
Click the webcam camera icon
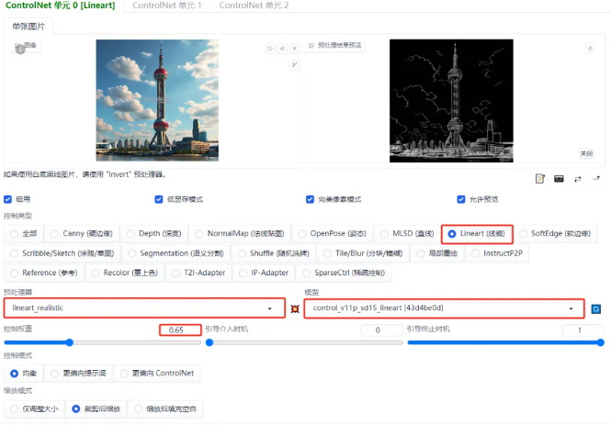click(x=559, y=179)
